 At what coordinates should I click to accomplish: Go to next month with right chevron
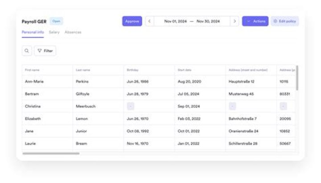click(235, 21)
